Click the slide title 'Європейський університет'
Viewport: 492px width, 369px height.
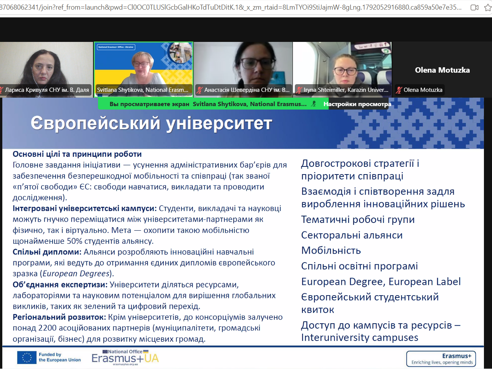tap(151, 123)
